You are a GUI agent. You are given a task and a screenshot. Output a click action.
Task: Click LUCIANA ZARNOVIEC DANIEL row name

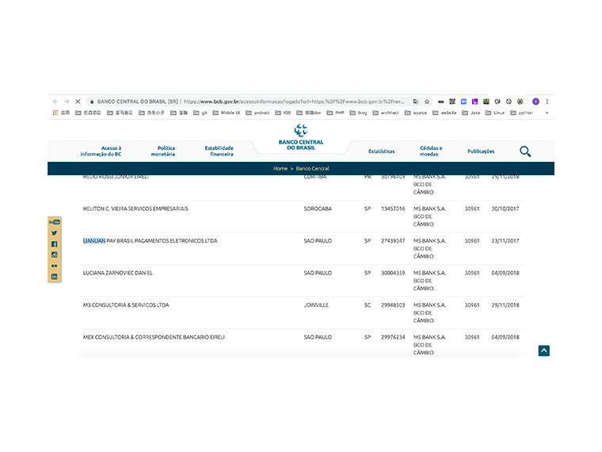(x=118, y=273)
